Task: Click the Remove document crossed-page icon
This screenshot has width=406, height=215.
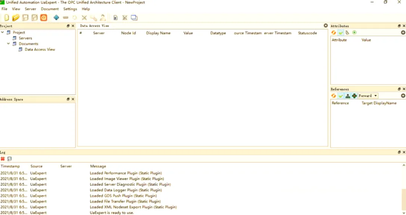Action: tap(125, 18)
